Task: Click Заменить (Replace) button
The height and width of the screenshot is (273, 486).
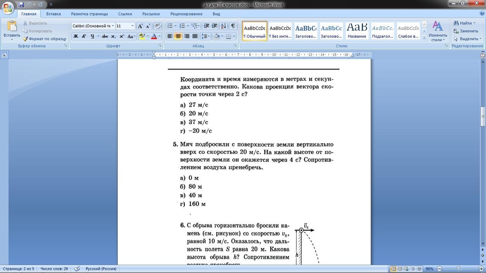Action: [x=465, y=31]
